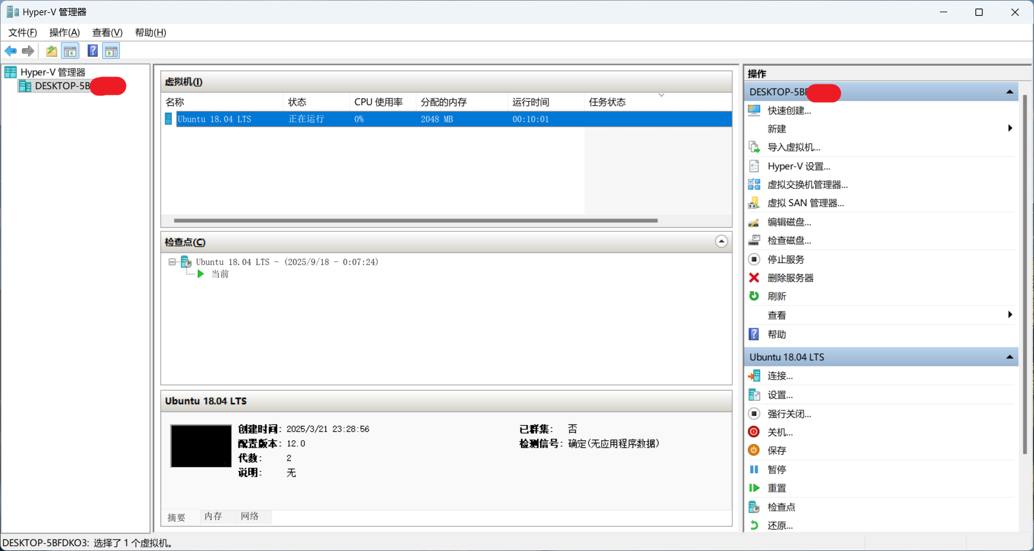1034x551 pixels.
Task: Click the Forward arrow toolbar icon
Action: coord(28,51)
